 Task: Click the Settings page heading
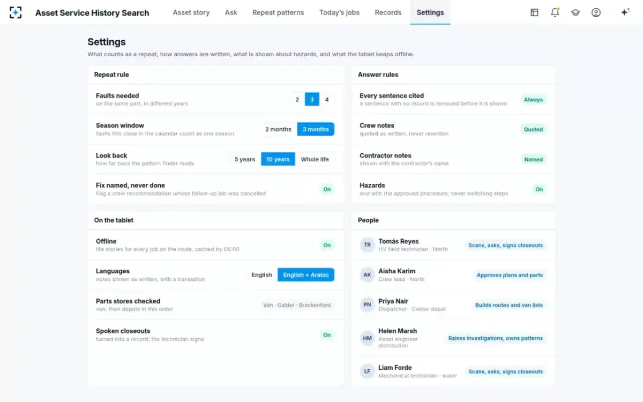(x=107, y=42)
